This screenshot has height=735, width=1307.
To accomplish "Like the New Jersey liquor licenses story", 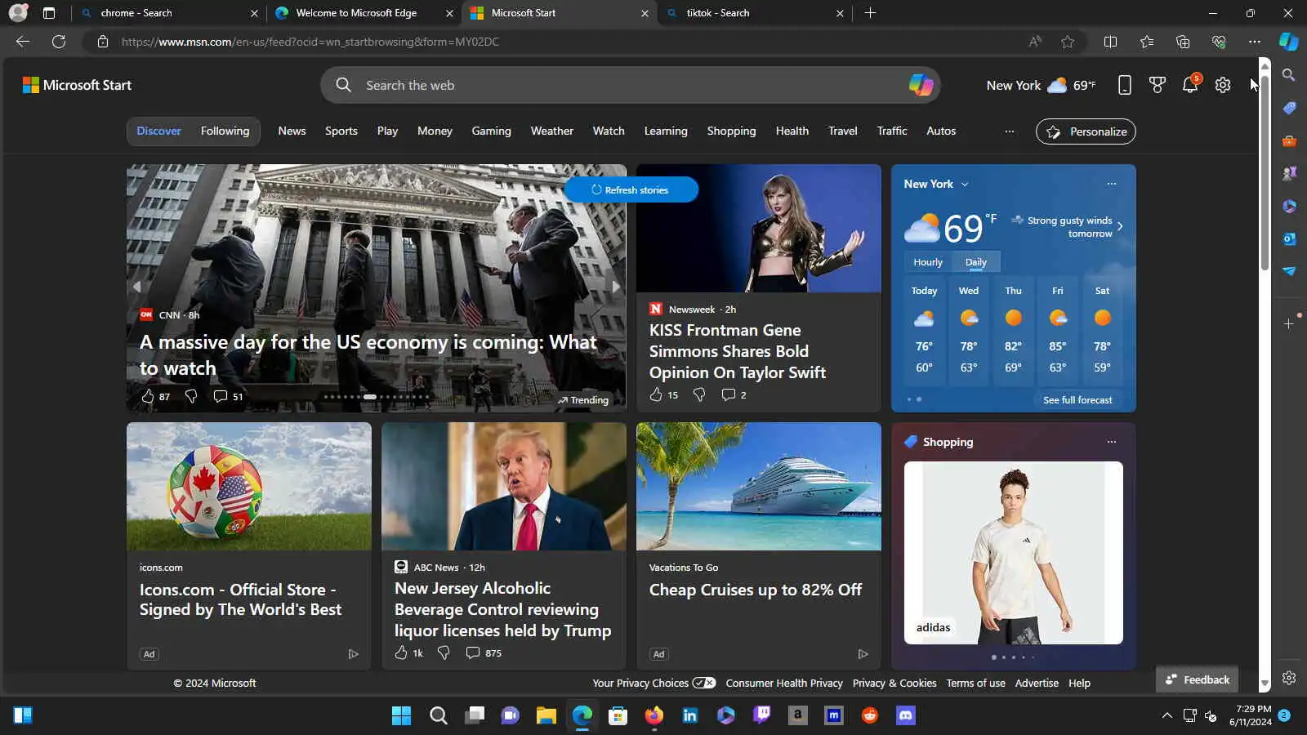I will (x=408, y=653).
